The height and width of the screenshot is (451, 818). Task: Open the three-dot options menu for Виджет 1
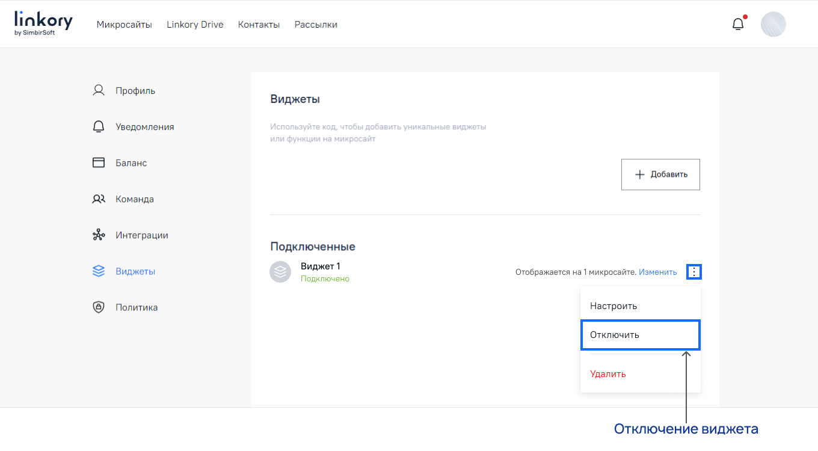(x=695, y=271)
